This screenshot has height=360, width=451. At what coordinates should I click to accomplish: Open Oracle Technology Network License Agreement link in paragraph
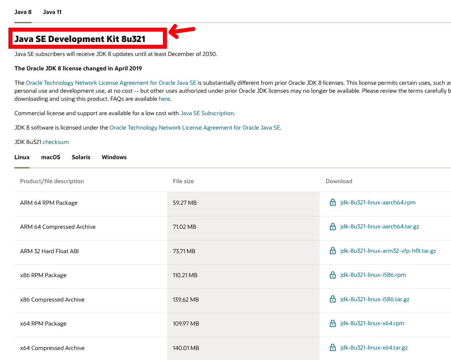111,83
